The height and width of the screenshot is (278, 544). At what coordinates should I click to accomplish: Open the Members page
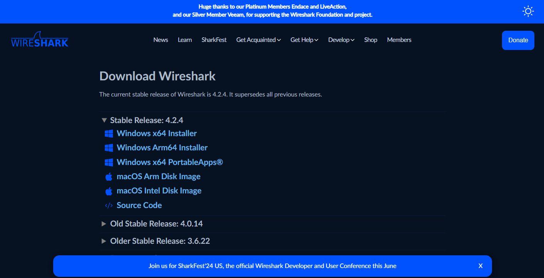399,40
